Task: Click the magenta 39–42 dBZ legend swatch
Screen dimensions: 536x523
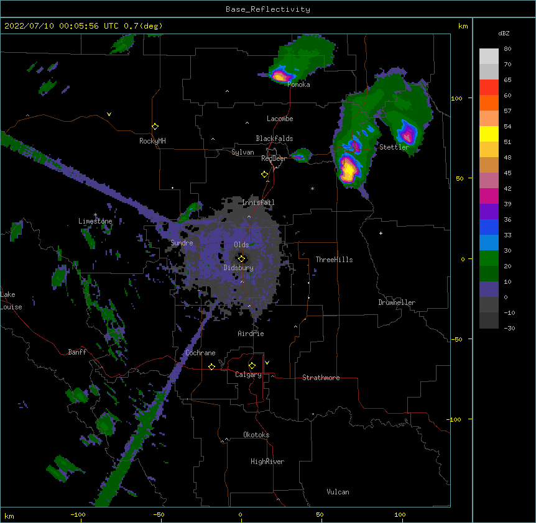Action: pos(489,196)
